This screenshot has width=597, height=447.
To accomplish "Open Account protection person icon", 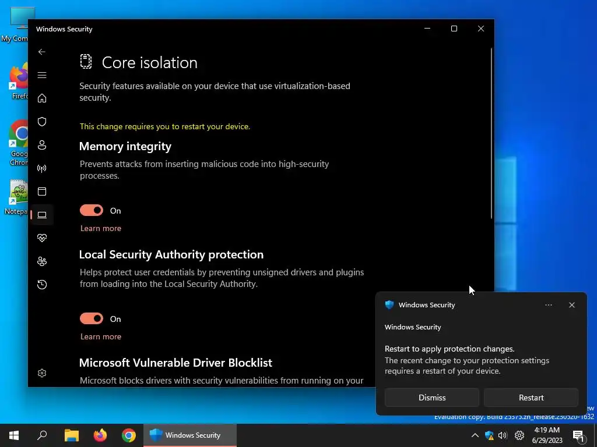I will (x=42, y=145).
